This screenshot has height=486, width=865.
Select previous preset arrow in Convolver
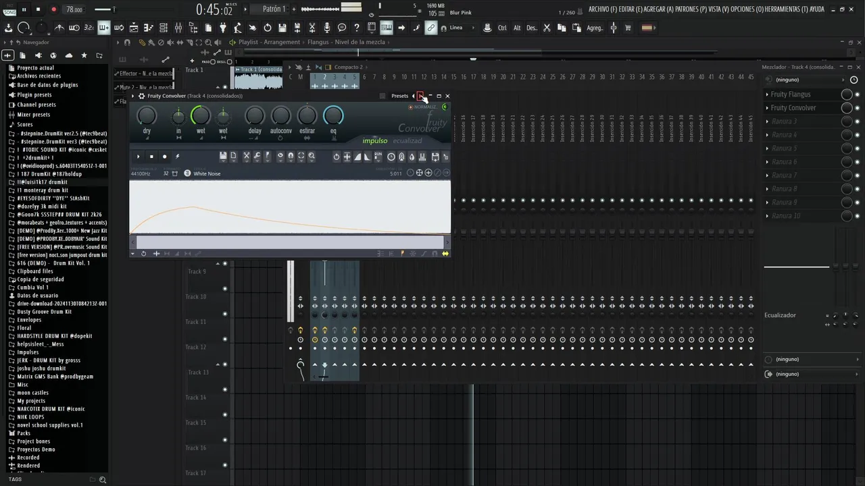tap(413, 96)
